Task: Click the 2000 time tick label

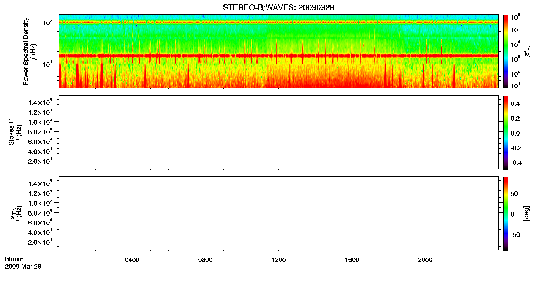Action: point(425,260)
